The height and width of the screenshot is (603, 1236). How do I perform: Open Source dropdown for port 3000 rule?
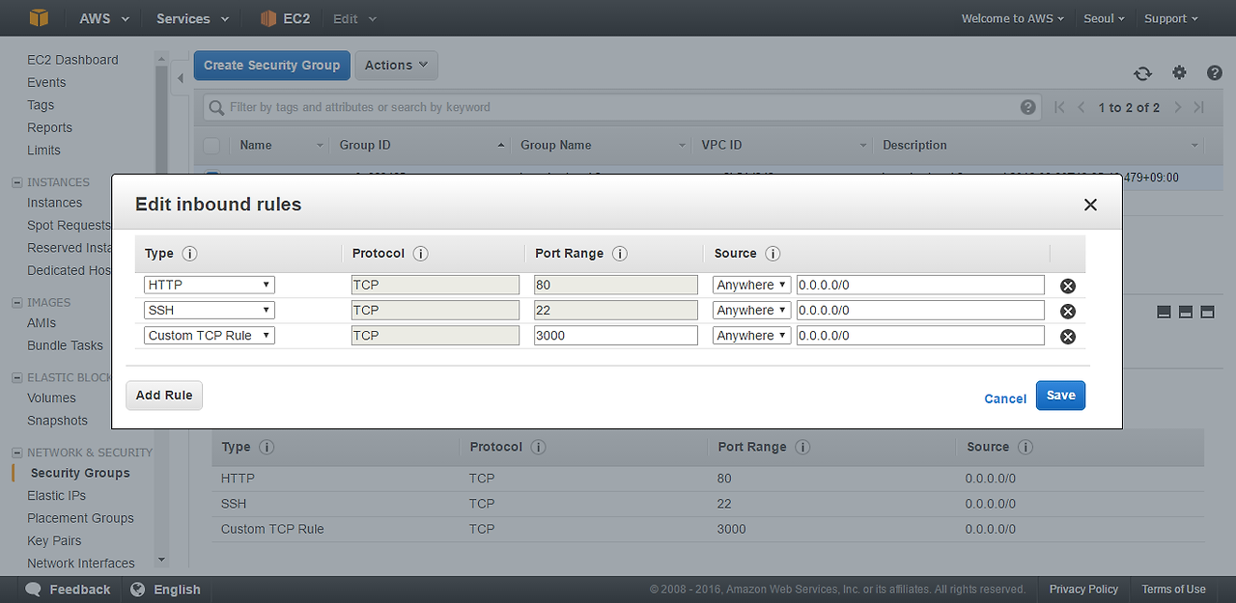(752, 335)
